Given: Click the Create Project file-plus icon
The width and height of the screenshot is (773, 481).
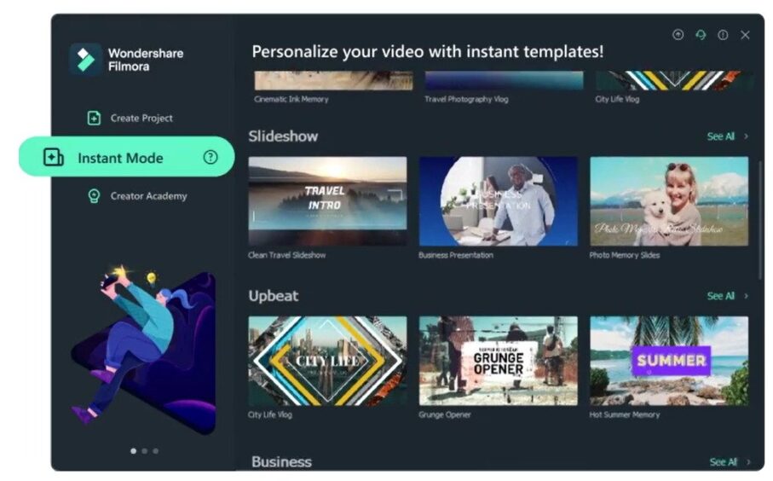Looking at the screenshot, I should [94, 119].
